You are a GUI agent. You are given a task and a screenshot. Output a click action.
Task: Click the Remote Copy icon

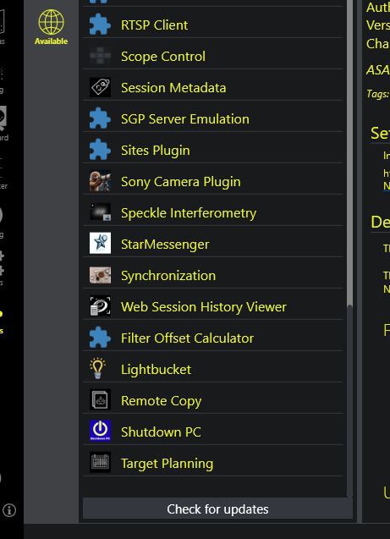click(x=100, y=400)
